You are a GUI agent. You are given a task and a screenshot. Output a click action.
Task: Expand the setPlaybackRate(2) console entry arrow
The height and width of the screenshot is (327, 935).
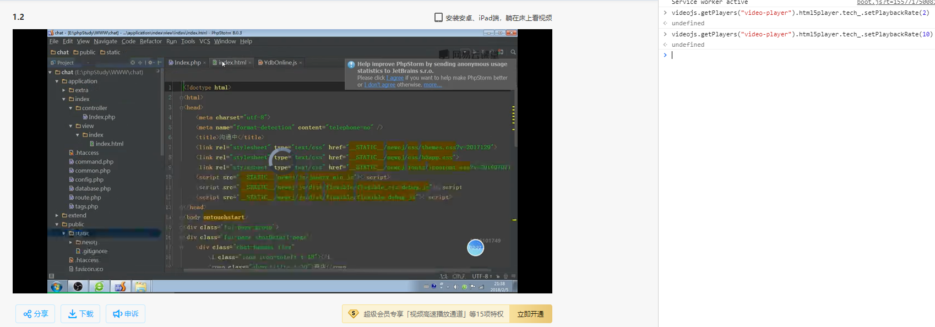665,13
